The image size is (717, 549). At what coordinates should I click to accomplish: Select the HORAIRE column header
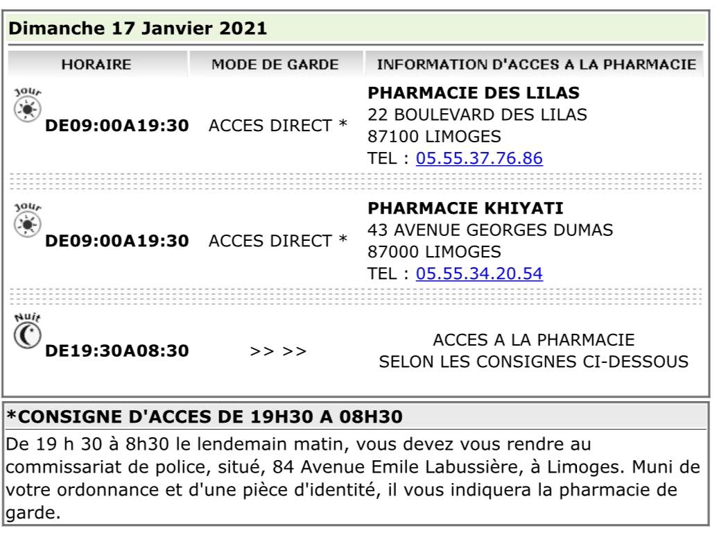click(x=96, y=65)
